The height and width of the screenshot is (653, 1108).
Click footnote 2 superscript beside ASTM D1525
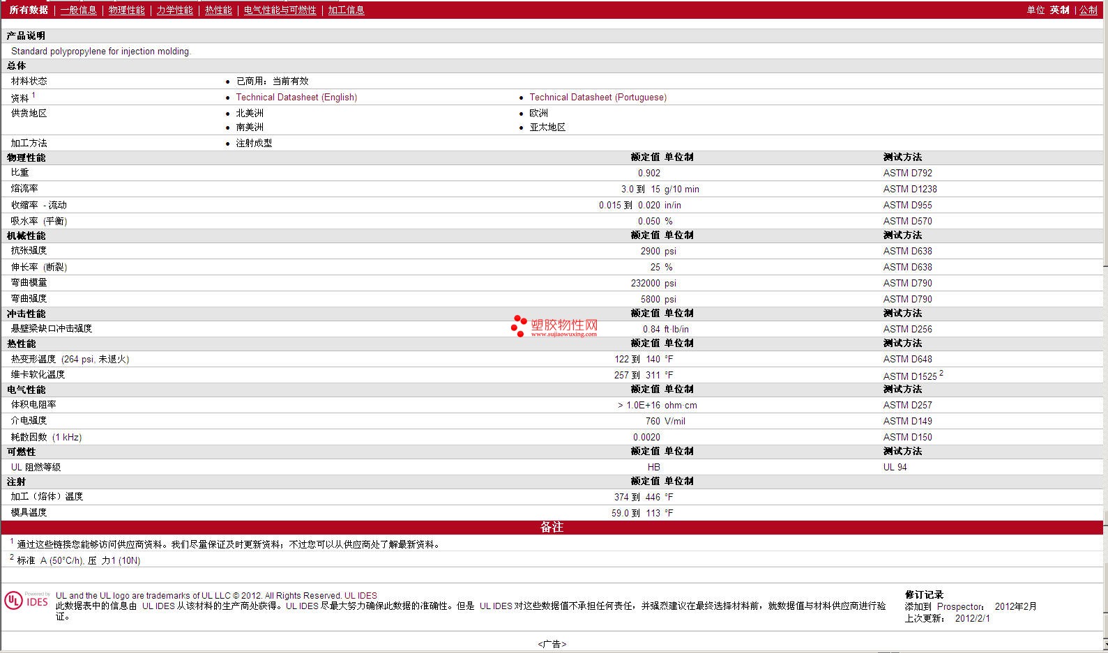point(941,374)
